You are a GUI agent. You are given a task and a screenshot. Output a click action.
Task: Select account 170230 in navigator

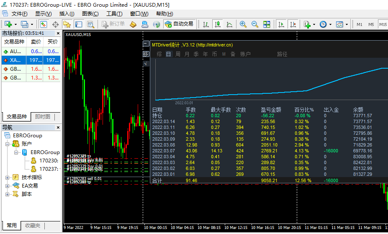tap(45, 161)
